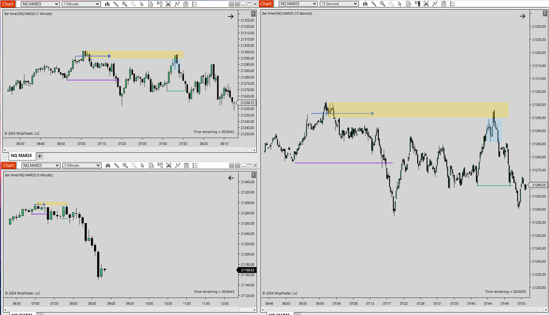Toggle the left auto-scroll arrow on 5-Minute chart
The height and width of the screenshot is (315, 549).
pyautogui.click(x=231, y=178)
